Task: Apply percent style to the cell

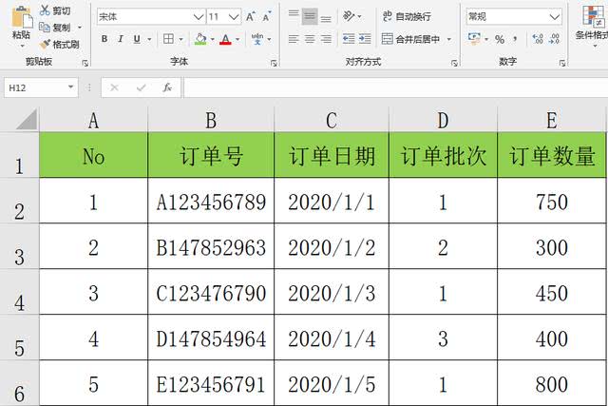Action: click(500, 39)
